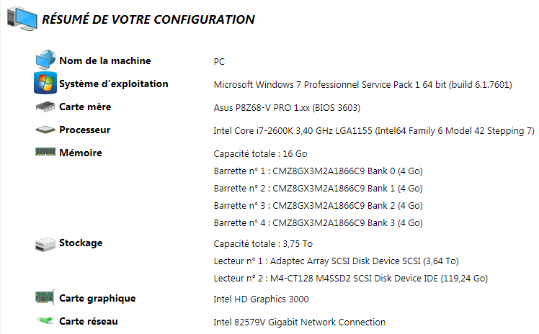Click the motherboard chip icon for Carte mère

(45, 107)
